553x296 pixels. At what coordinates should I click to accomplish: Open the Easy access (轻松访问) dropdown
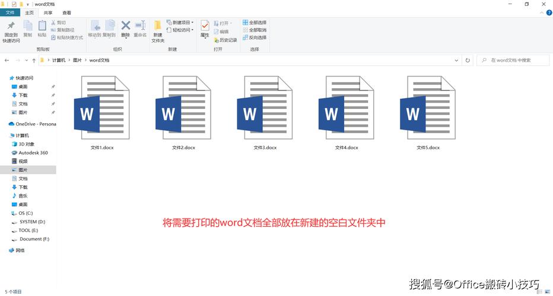(180, 30)
